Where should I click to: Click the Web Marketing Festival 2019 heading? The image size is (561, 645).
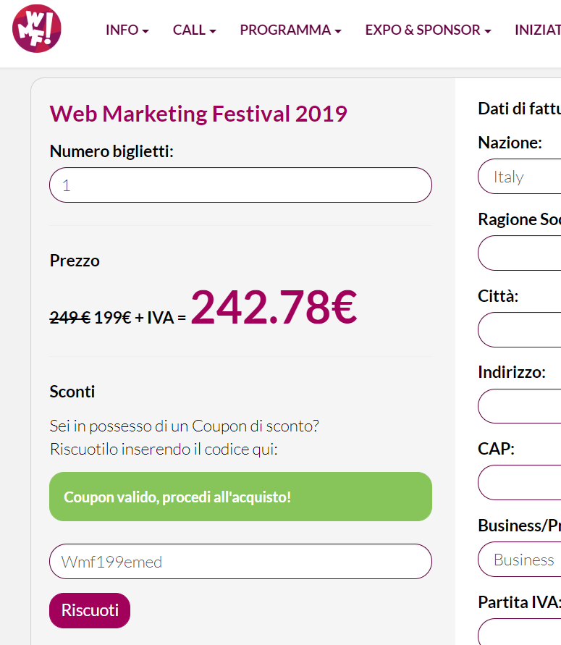tap(198, 114)
